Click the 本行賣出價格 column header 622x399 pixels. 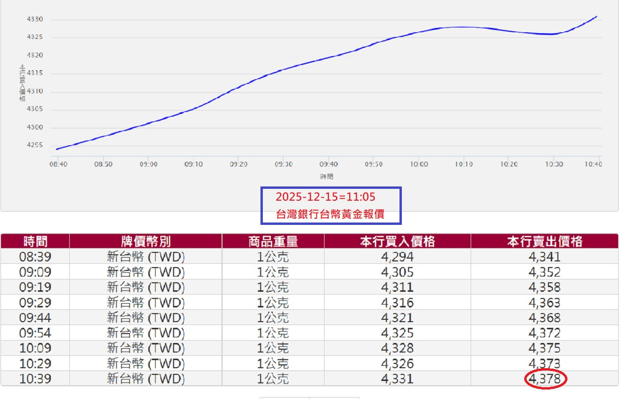[544, 241]
